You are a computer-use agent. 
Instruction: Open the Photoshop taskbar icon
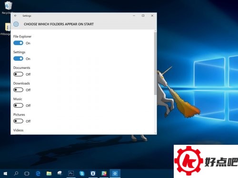71,174
